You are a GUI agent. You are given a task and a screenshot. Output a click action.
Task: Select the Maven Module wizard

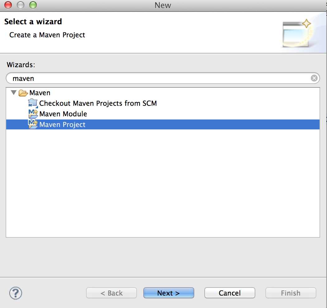coord(63,114)
